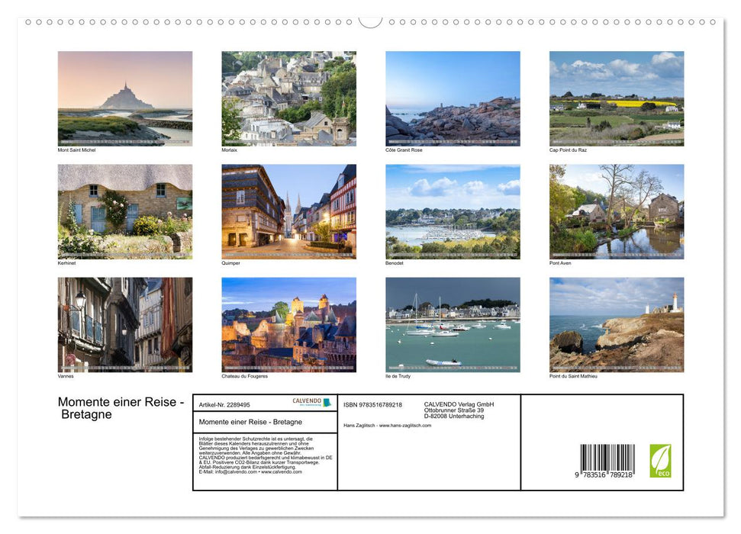Click the 'Vannes' caption
Image resolution: width=741 pixels, height=534 pixels.
click(x=66, y=376)
